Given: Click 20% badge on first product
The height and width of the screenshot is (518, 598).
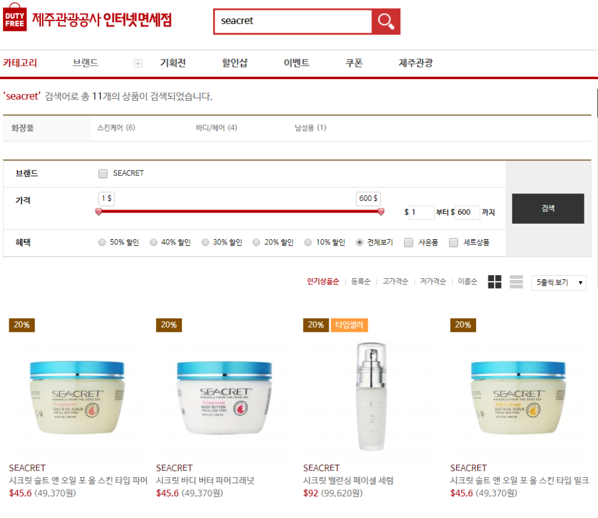Looking at the screenshot, I should [x=22, y=325].
